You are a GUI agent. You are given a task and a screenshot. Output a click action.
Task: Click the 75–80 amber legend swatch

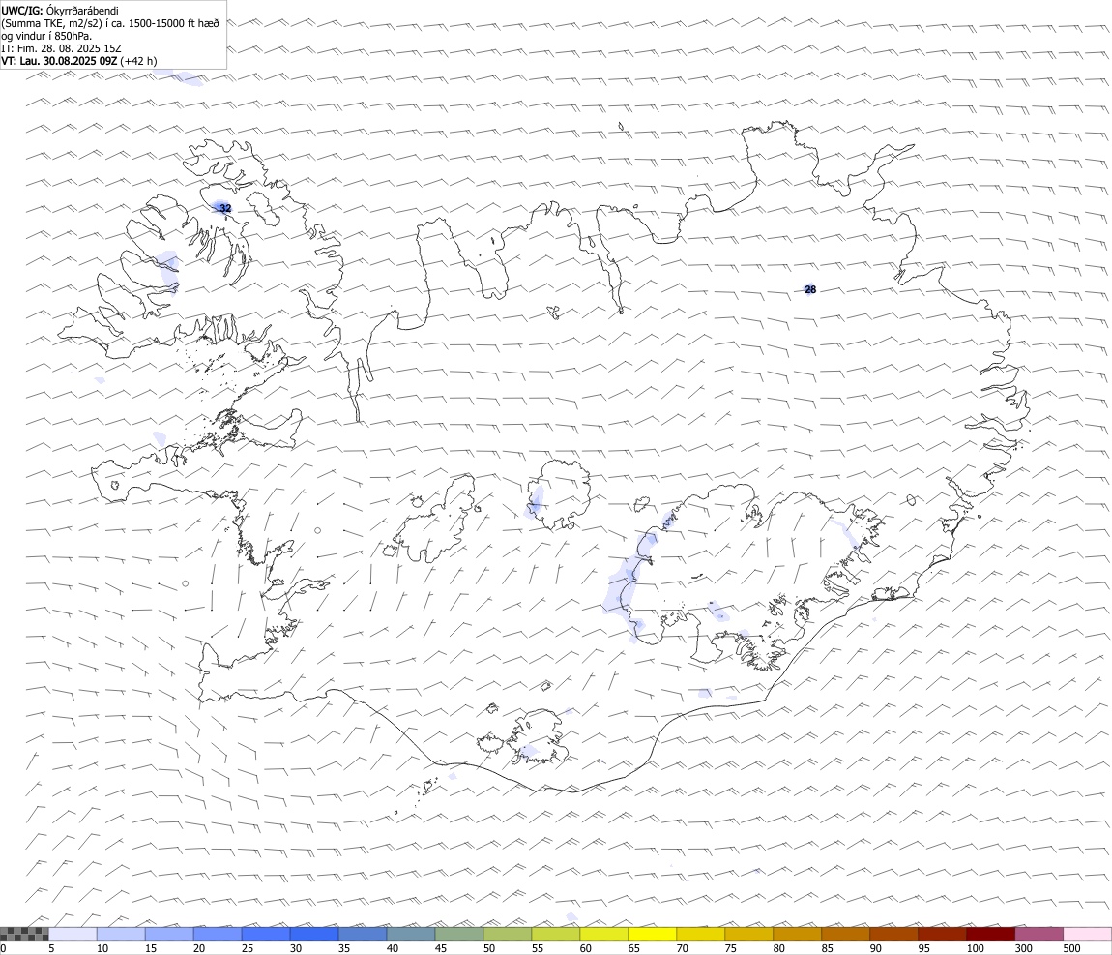click(748, 934)
